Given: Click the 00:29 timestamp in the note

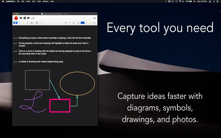Looking at the screenshot, I should pos(15,38).
